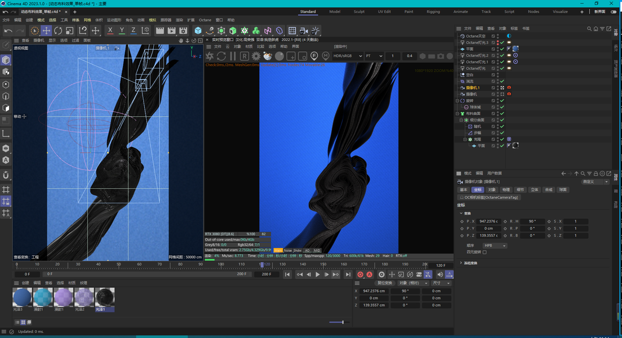Click the red record keyframe button

(360, 274)
